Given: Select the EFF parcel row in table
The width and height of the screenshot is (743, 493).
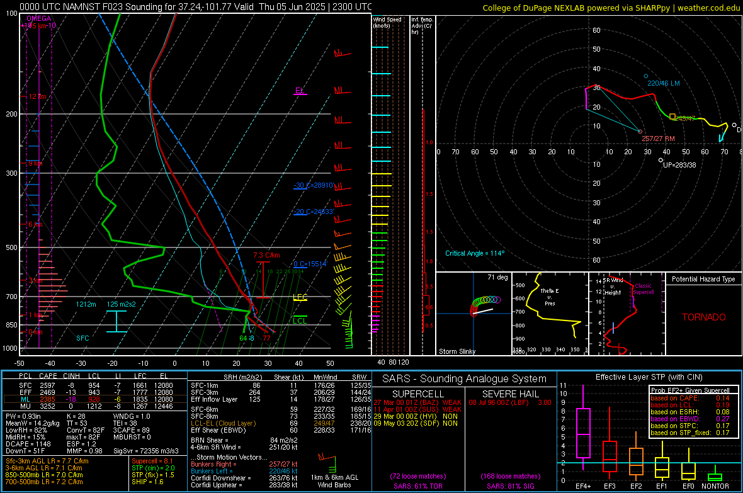Looking at the screenshot, I should 95,392.
